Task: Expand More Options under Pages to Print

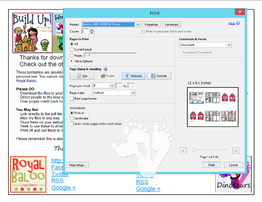Action: (x=72, y=61)
